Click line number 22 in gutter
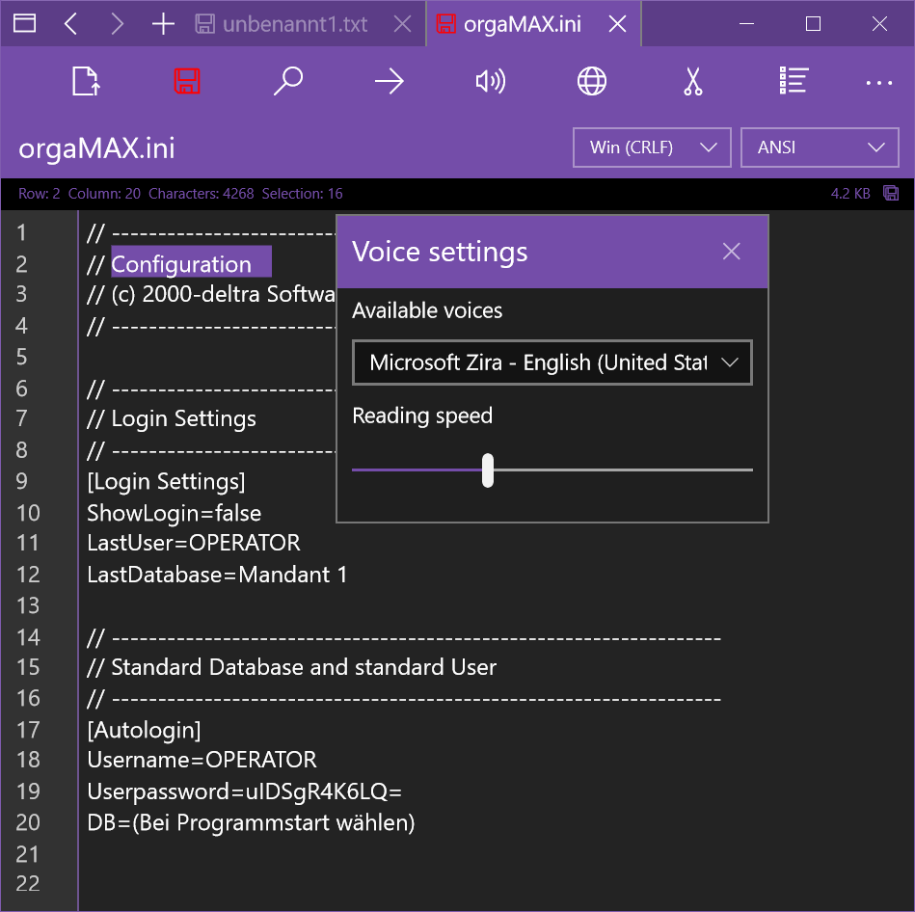 (x=27, y=883)
